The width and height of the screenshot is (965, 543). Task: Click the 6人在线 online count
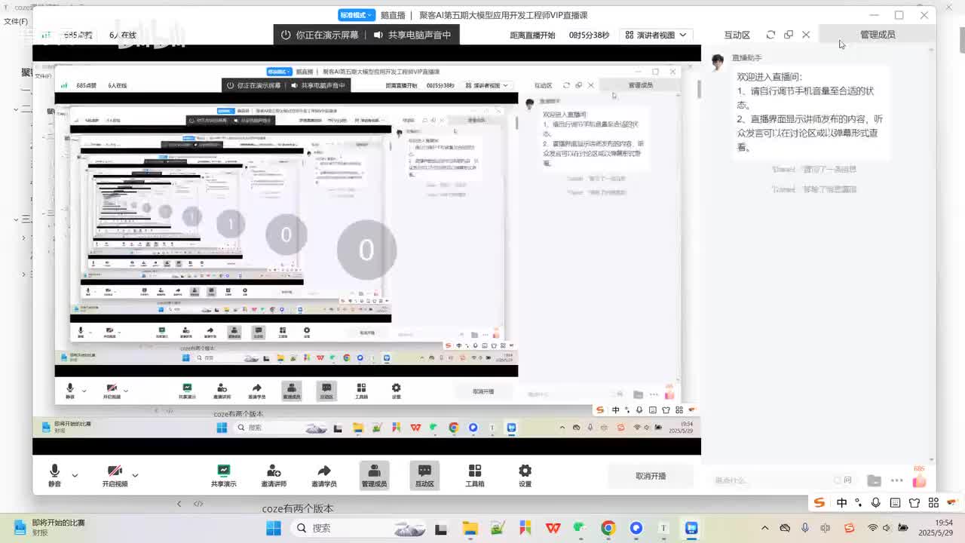point(123,35)
